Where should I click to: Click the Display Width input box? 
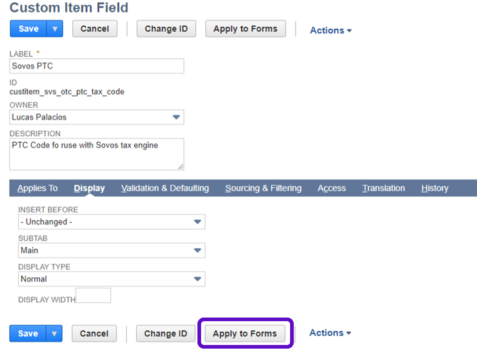pyautogui.click(x=93, y=295)
